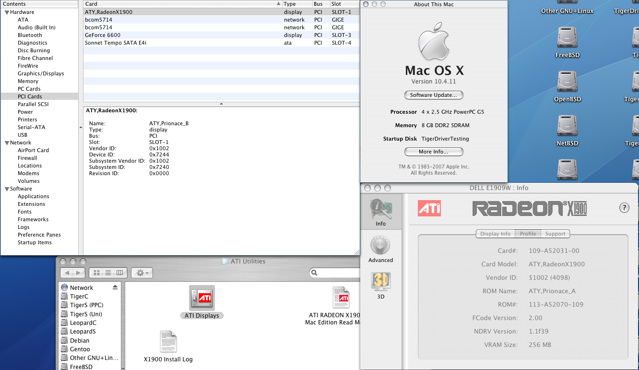Click the pane splitter collapse arrow above details

[x=221, y=104]
